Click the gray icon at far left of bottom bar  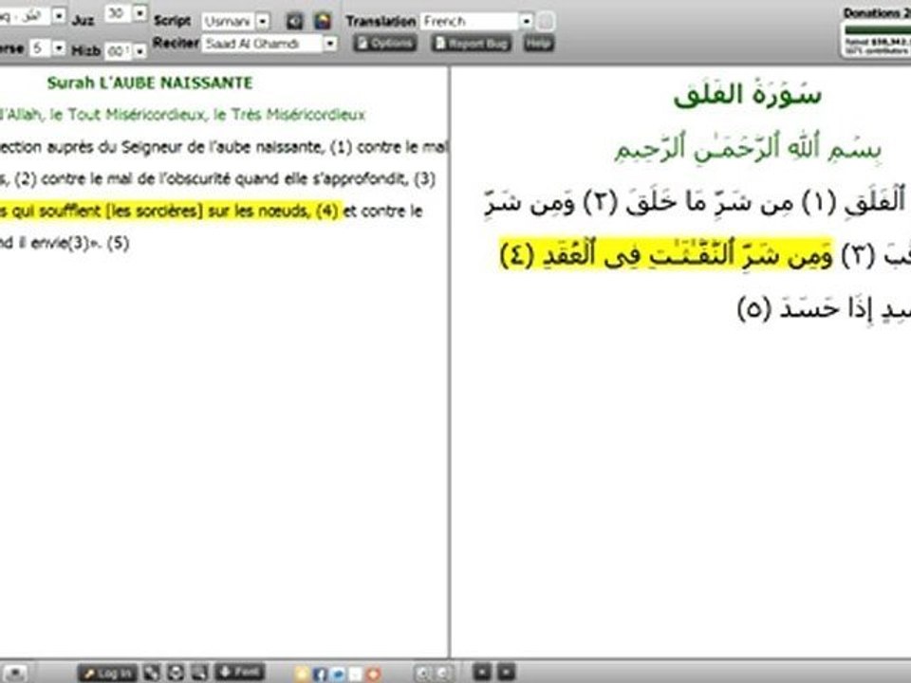(14, 674)
